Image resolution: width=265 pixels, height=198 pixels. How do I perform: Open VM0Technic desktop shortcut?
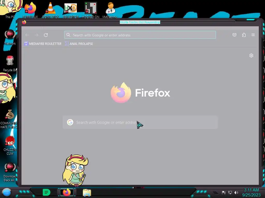coord(111,10)
